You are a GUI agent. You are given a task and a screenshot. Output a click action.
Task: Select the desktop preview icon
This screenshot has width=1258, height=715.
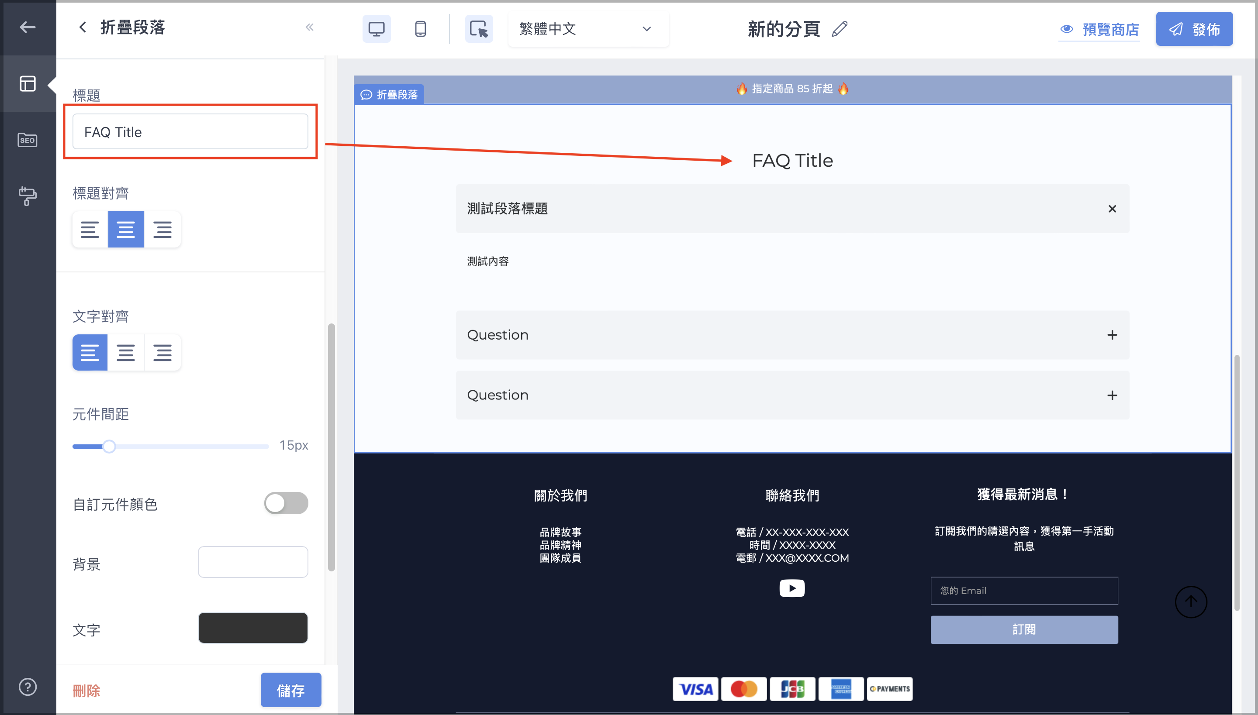[x=377, y=29]
